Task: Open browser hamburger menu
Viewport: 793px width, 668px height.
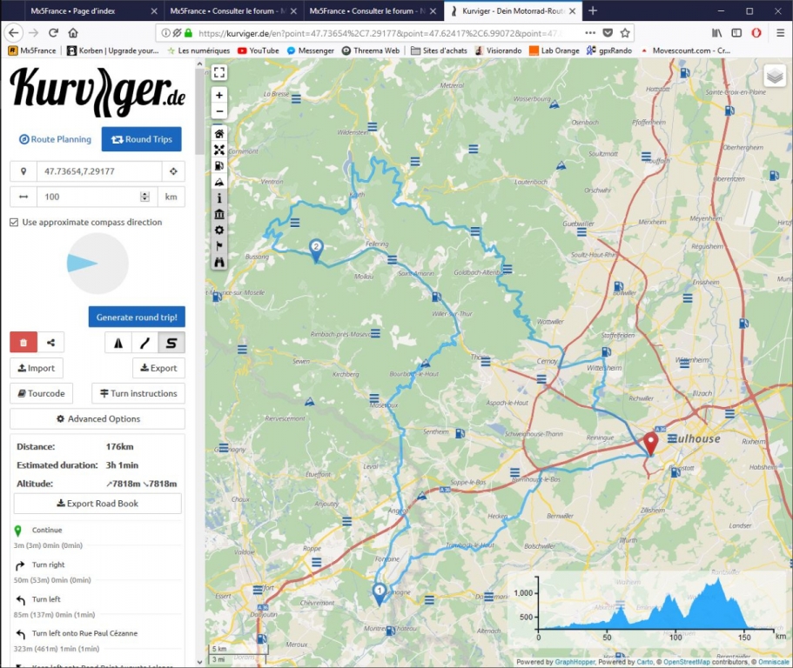Action: pyautogui.click(x=780, y=33)
